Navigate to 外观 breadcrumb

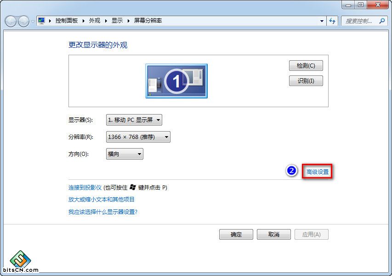click(95, 21)
